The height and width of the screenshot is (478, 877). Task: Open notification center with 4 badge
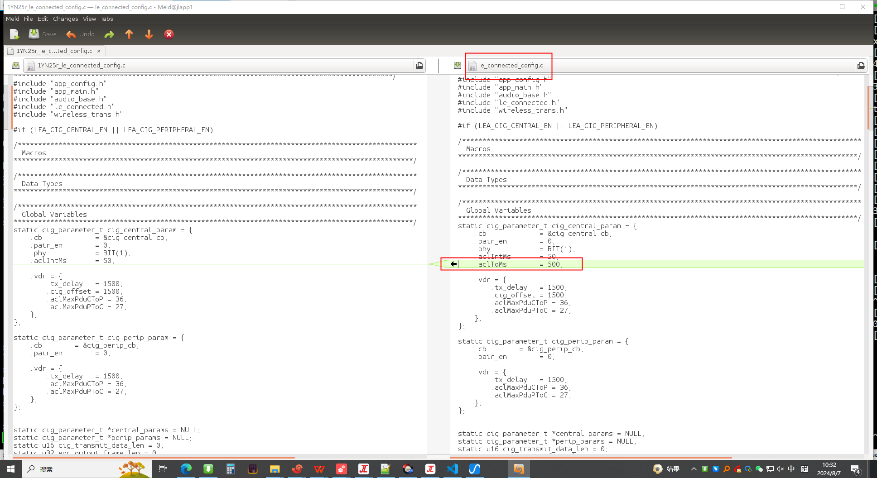coord(855,469)
